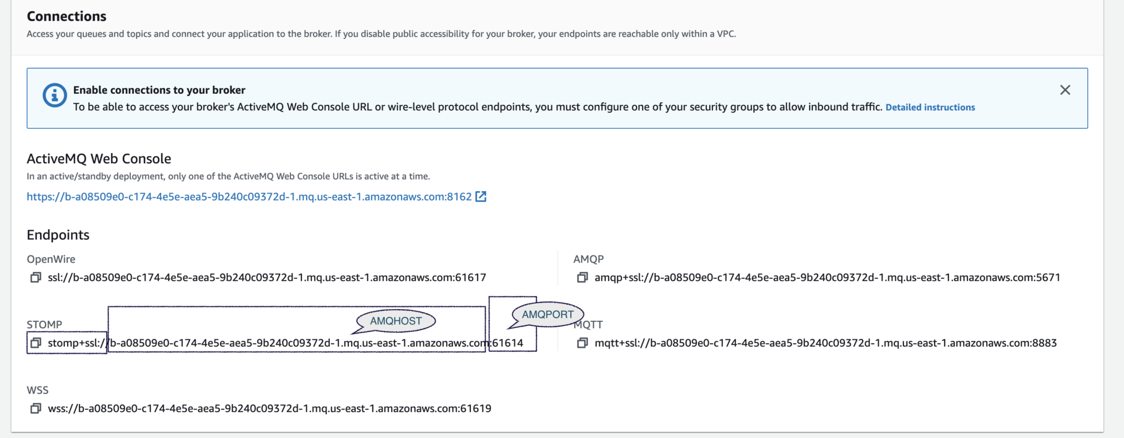Click the info icon in the banner
Image resolution: width=1124 pixels, height=438 pixels.
[53, 95]
